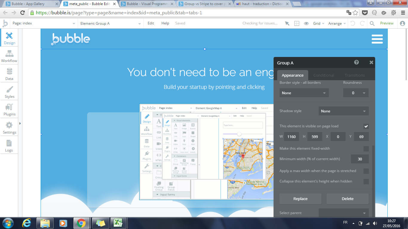This screenshot has height=229, width=408.
Task: Open the Group A help question mark
Action: (x=356, y=62)
